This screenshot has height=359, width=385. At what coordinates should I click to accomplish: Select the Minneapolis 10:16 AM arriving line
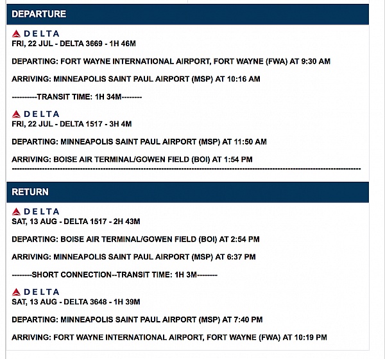(x=136, y=79)
